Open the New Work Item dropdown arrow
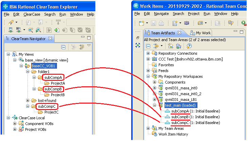This screenshot has height=141, width=248. (180, 23)
